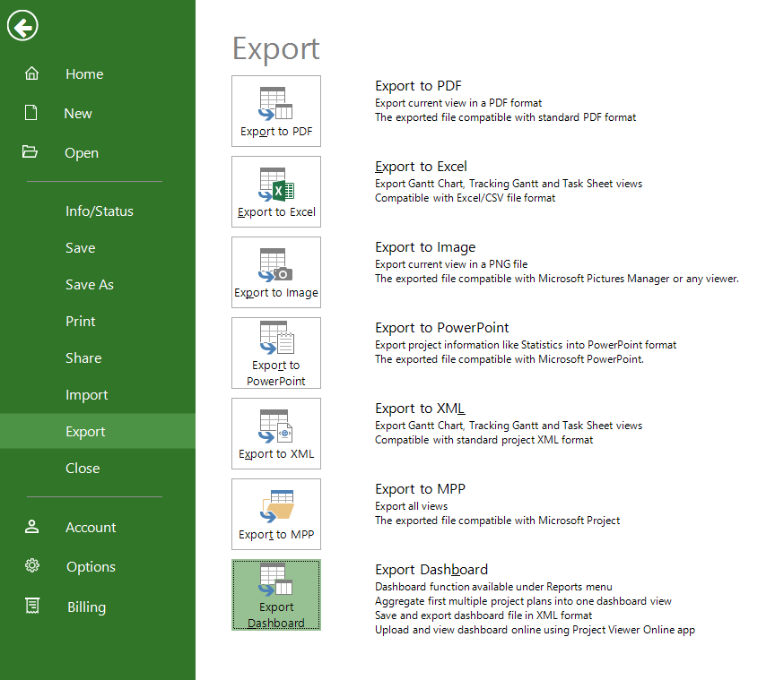The height and width of the screenshot is (680, 775).
Task: Click the Export to PDF icon button
Action: pos(275,111)
